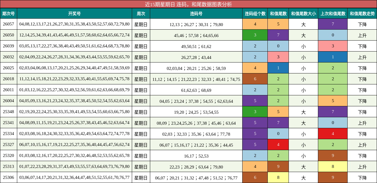Image resolution: width=377 pixels, height=183 pixels.
Task: Click the 下降 trend cell for period 26057
Action: 362,24
